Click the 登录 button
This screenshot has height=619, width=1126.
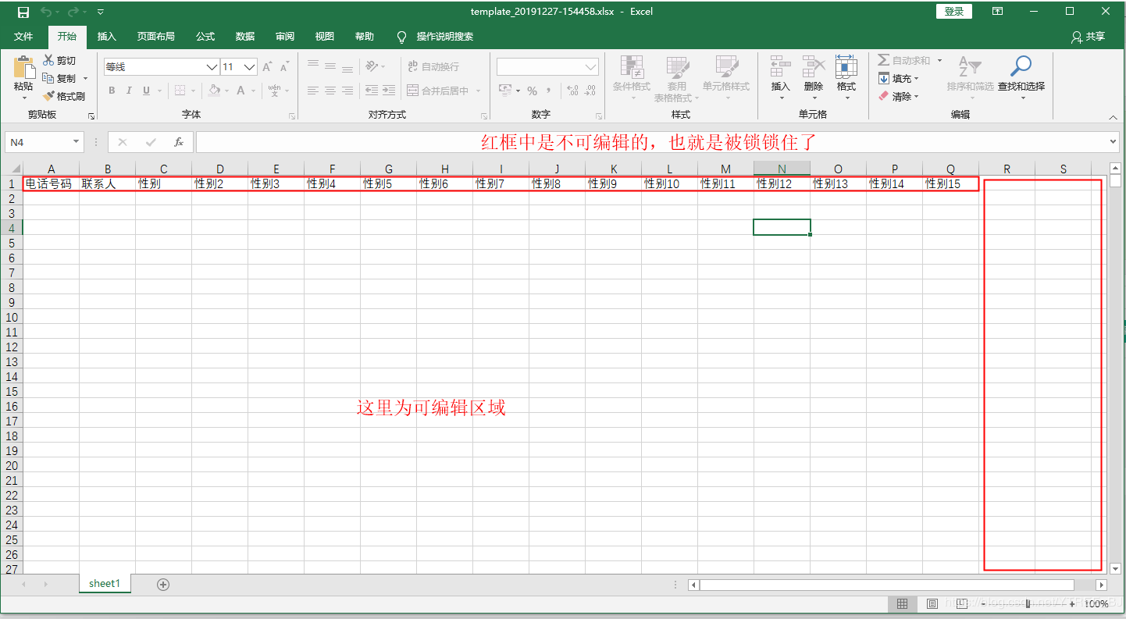(953, 11)
